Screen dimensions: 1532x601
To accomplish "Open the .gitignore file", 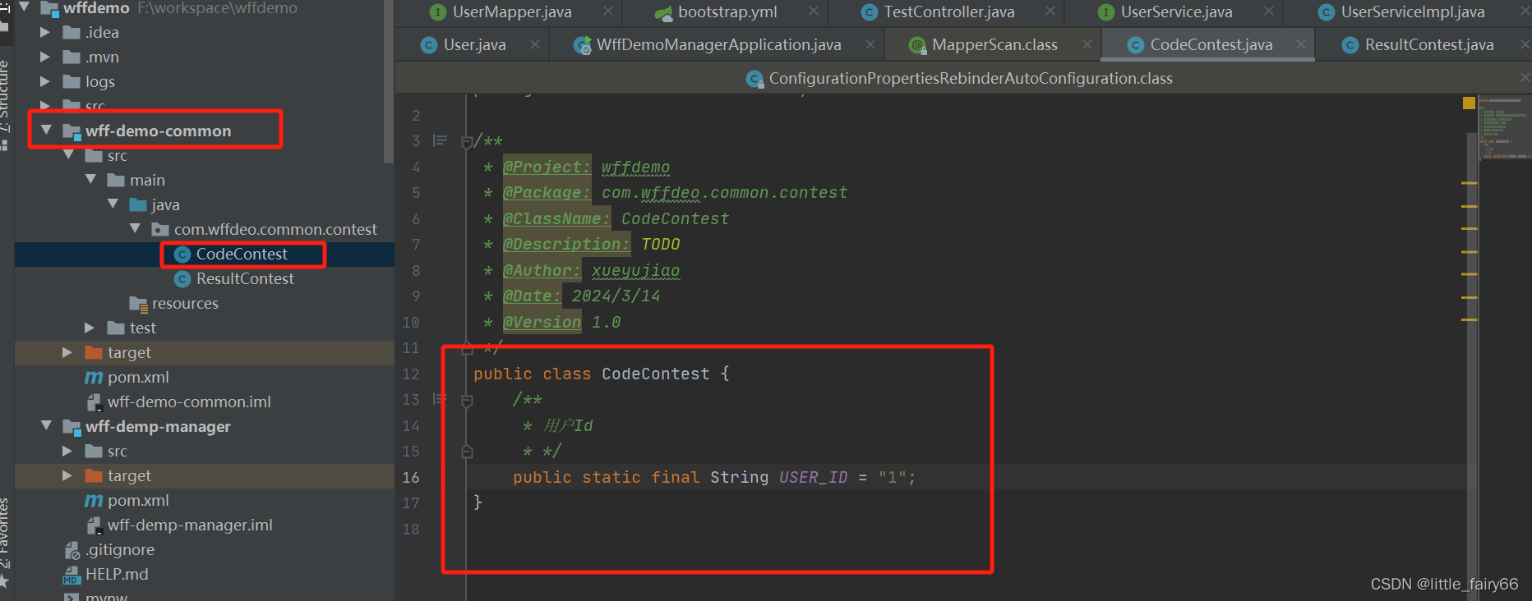I will point(120,550).
